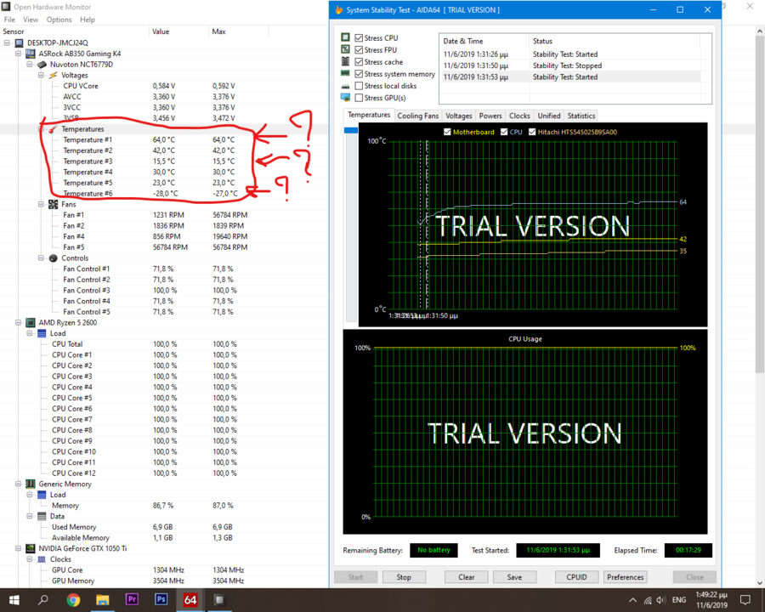The image size is (765, 612).
Task: Collapse the Nuvoton NCT6779D node
Action: coord(30,65)
